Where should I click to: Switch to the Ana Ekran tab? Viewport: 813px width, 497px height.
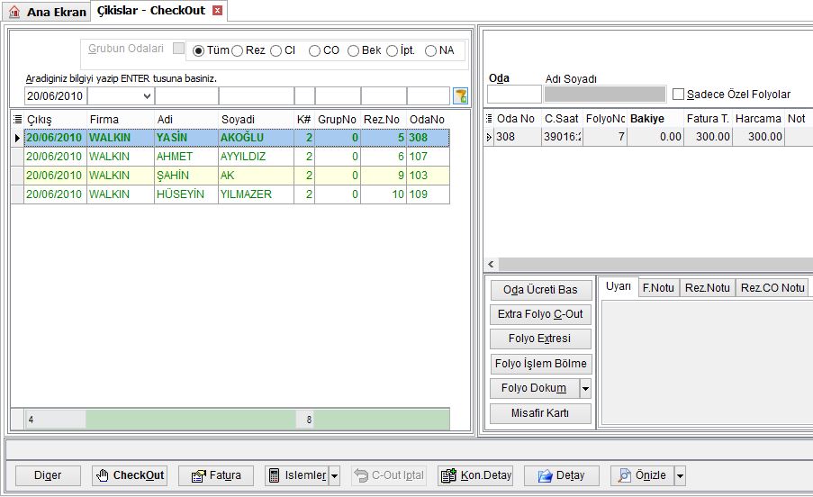(x=47, y=12)
